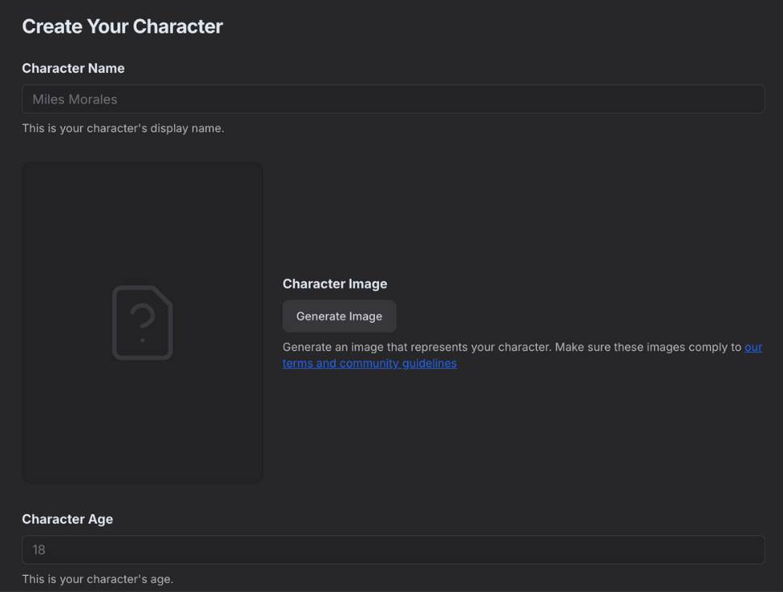
Task: Select the character image placeholder box
Action: [x=143, y=322]
